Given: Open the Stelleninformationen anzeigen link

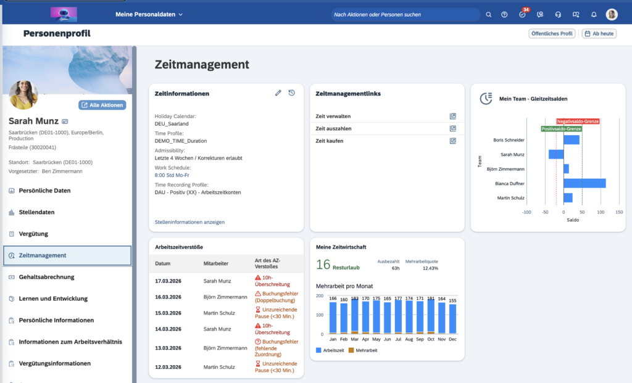Looking at the screenshot, I should [x=189, y=222].
